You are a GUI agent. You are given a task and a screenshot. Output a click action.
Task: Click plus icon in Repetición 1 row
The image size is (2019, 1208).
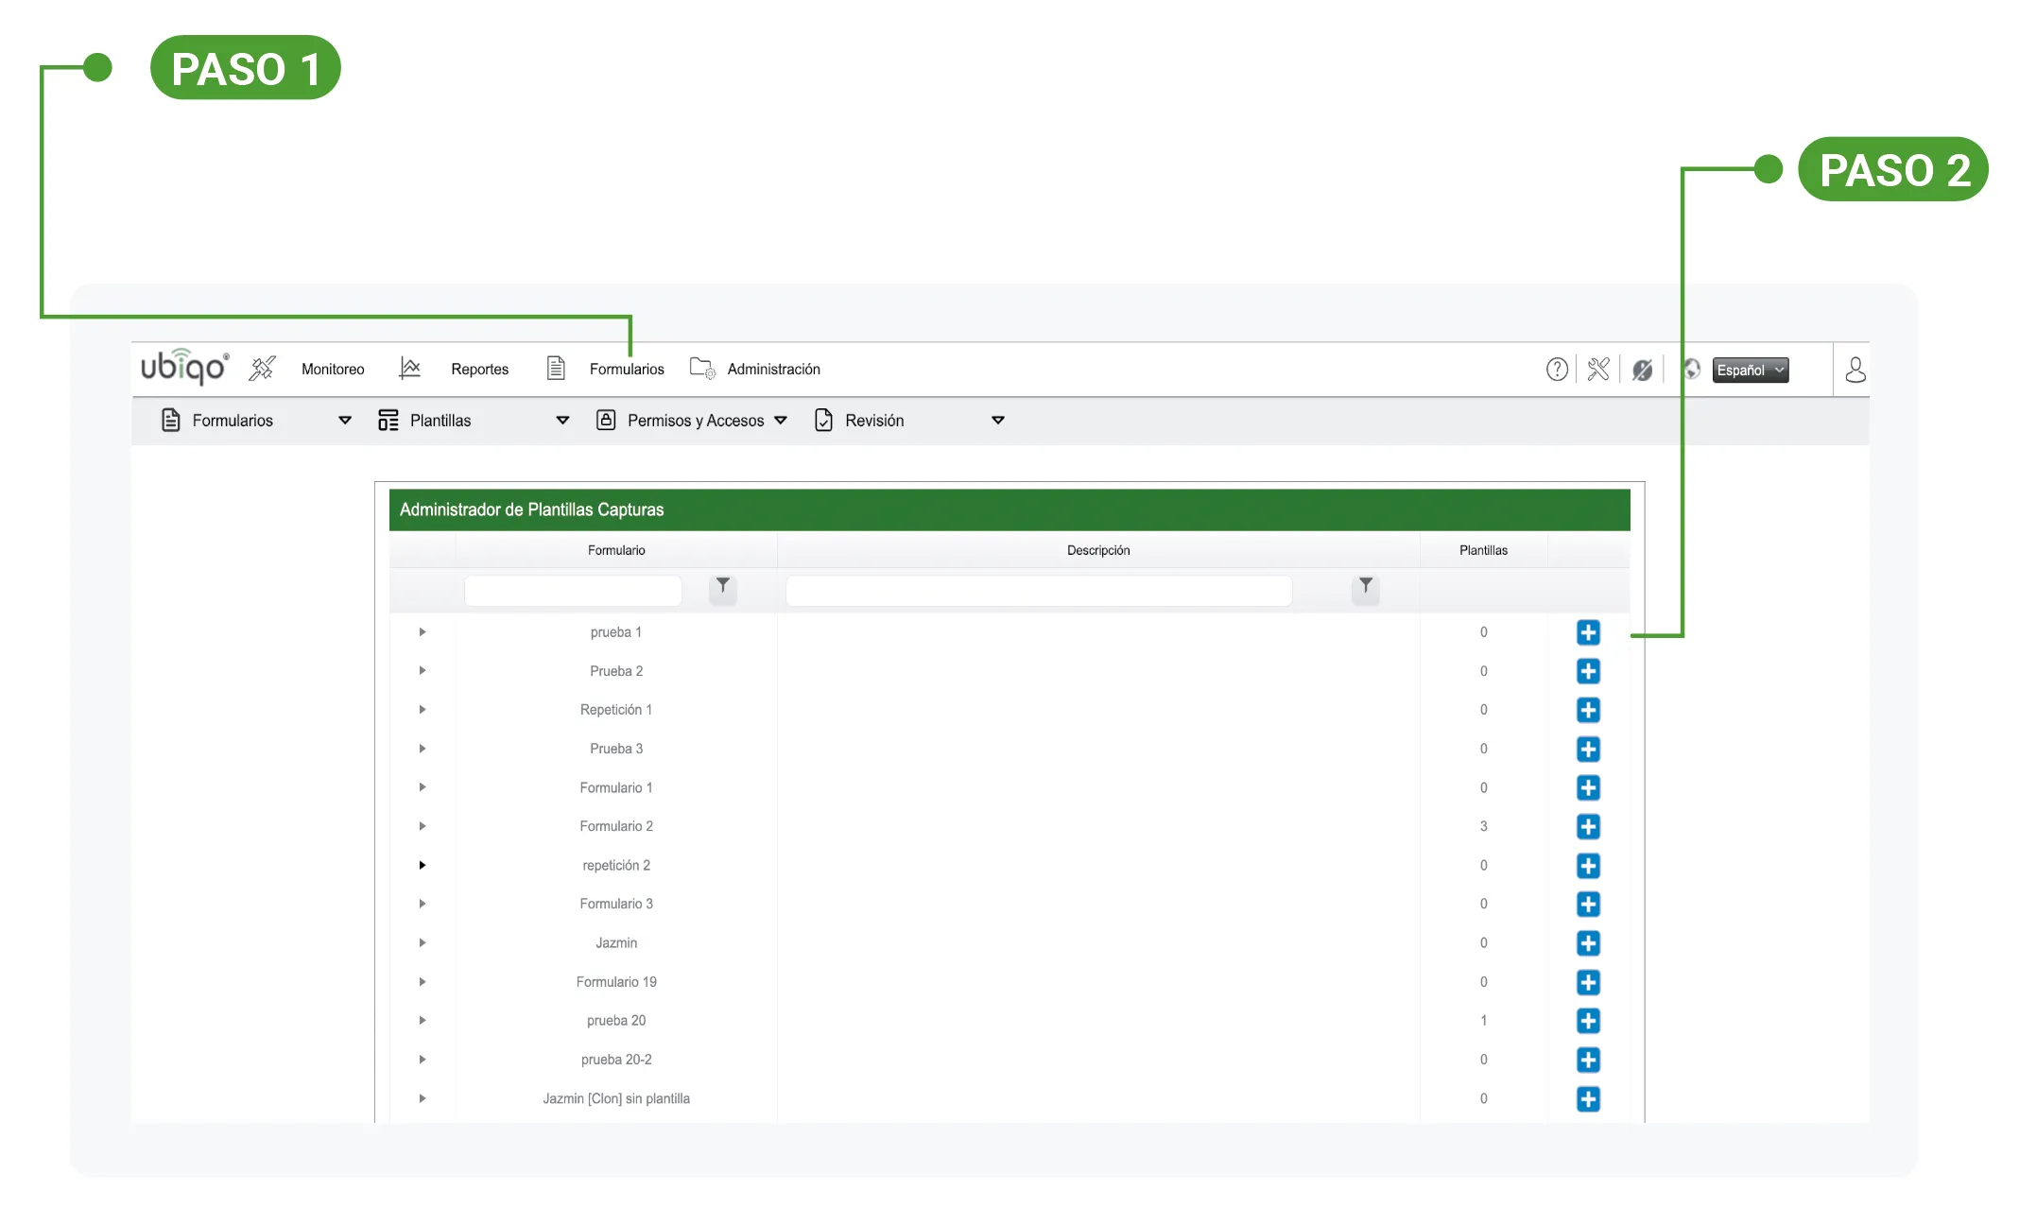point(1588,710)
